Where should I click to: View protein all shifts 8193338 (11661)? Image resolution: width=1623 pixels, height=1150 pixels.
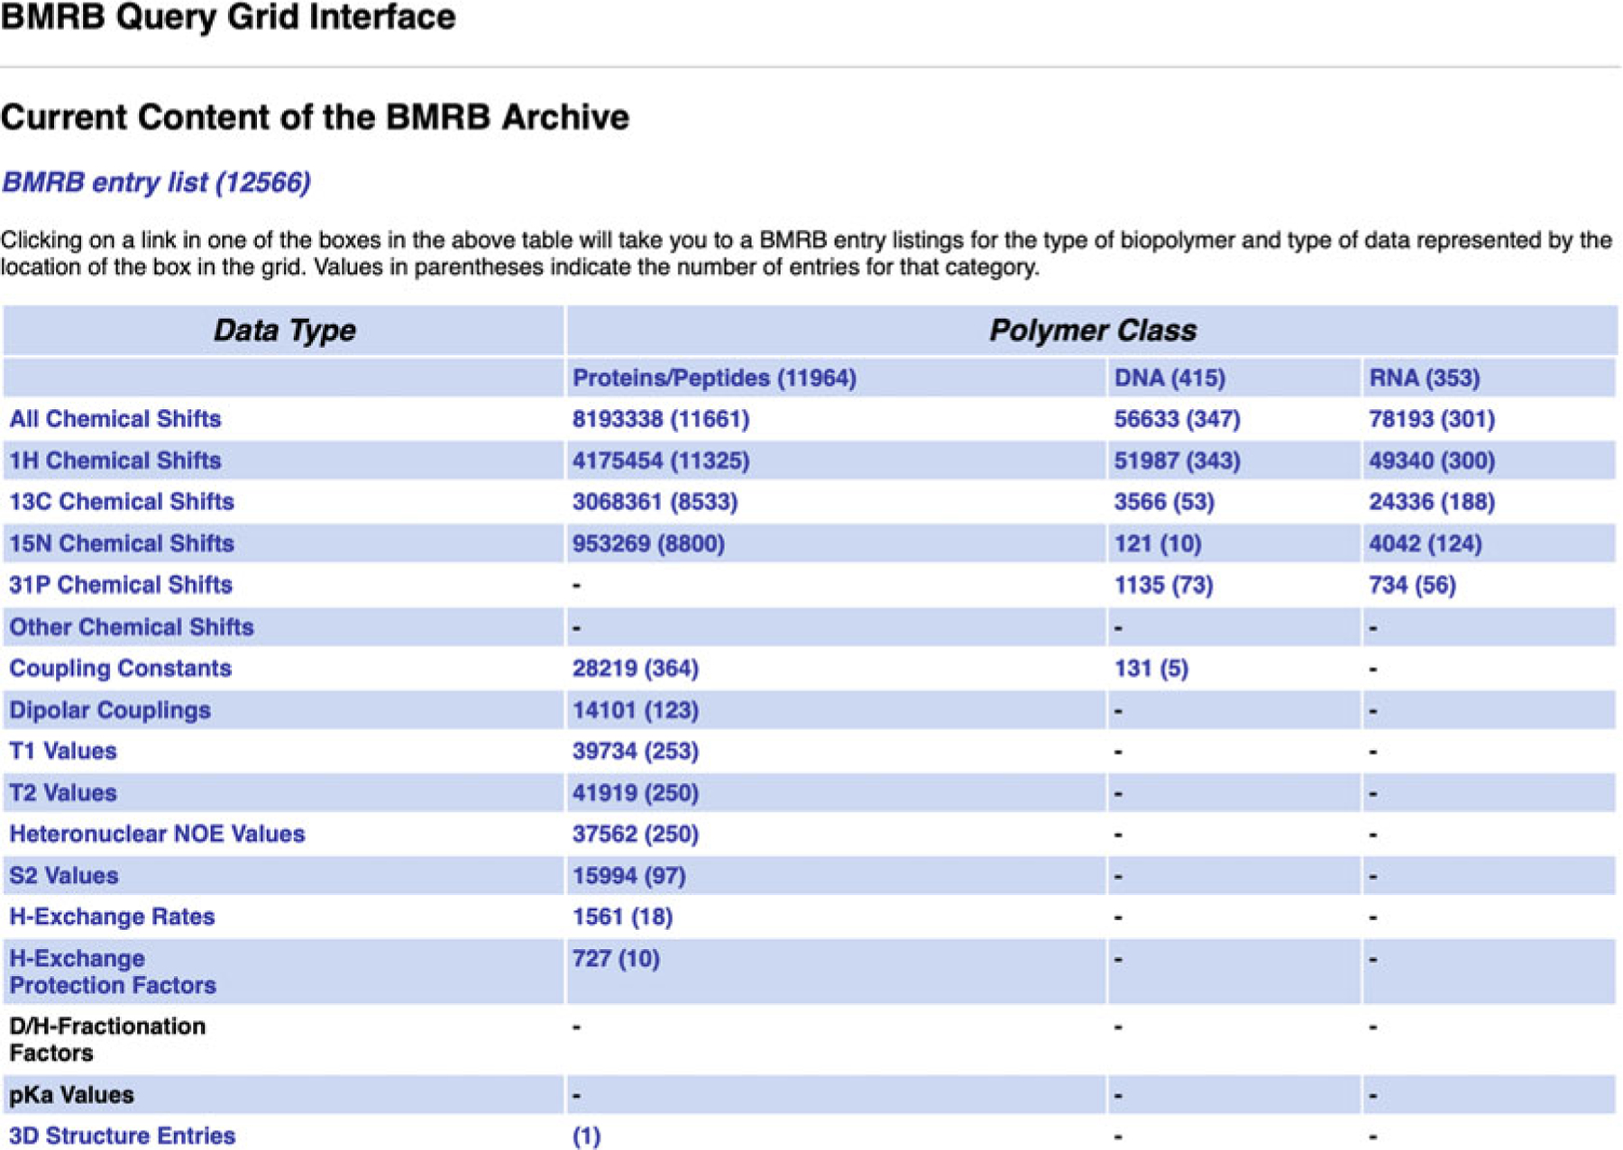[x=661, y=419]
